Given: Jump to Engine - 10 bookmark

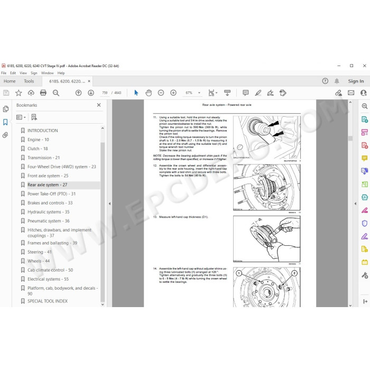Looking at the screenshot, I should (38, 140).
